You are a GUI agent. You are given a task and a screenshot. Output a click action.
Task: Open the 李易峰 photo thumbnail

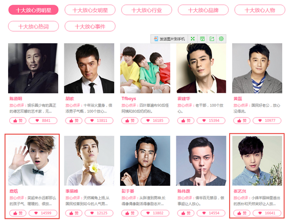click(89, 161)
